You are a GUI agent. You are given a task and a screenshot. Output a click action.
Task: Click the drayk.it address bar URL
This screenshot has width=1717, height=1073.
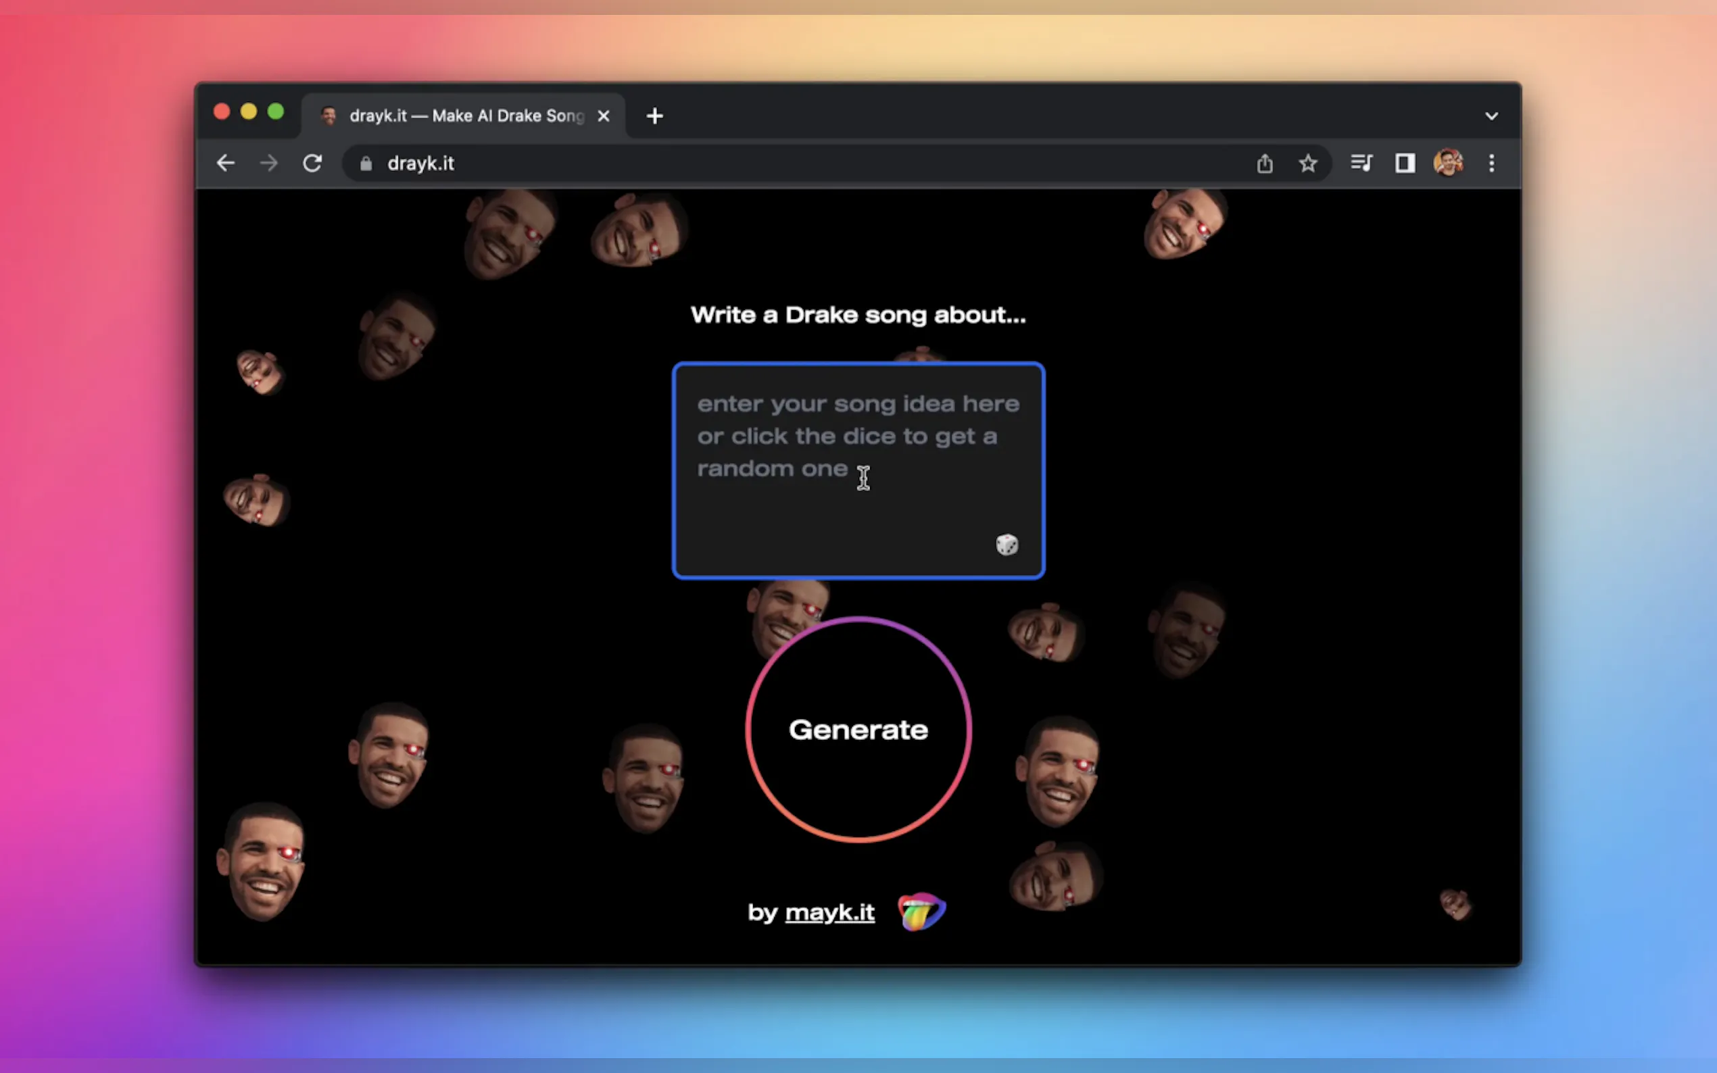coord(421,164)
